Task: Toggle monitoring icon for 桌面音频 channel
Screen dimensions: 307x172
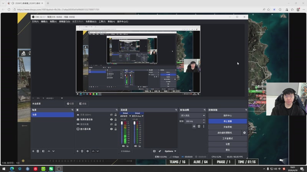Action: [x=127, y=146]
